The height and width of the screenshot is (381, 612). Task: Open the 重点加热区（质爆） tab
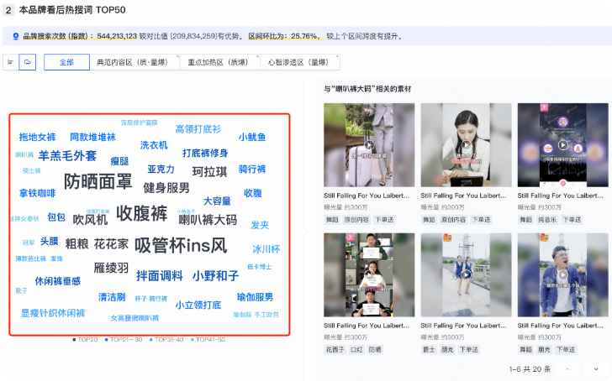point(219,62)
